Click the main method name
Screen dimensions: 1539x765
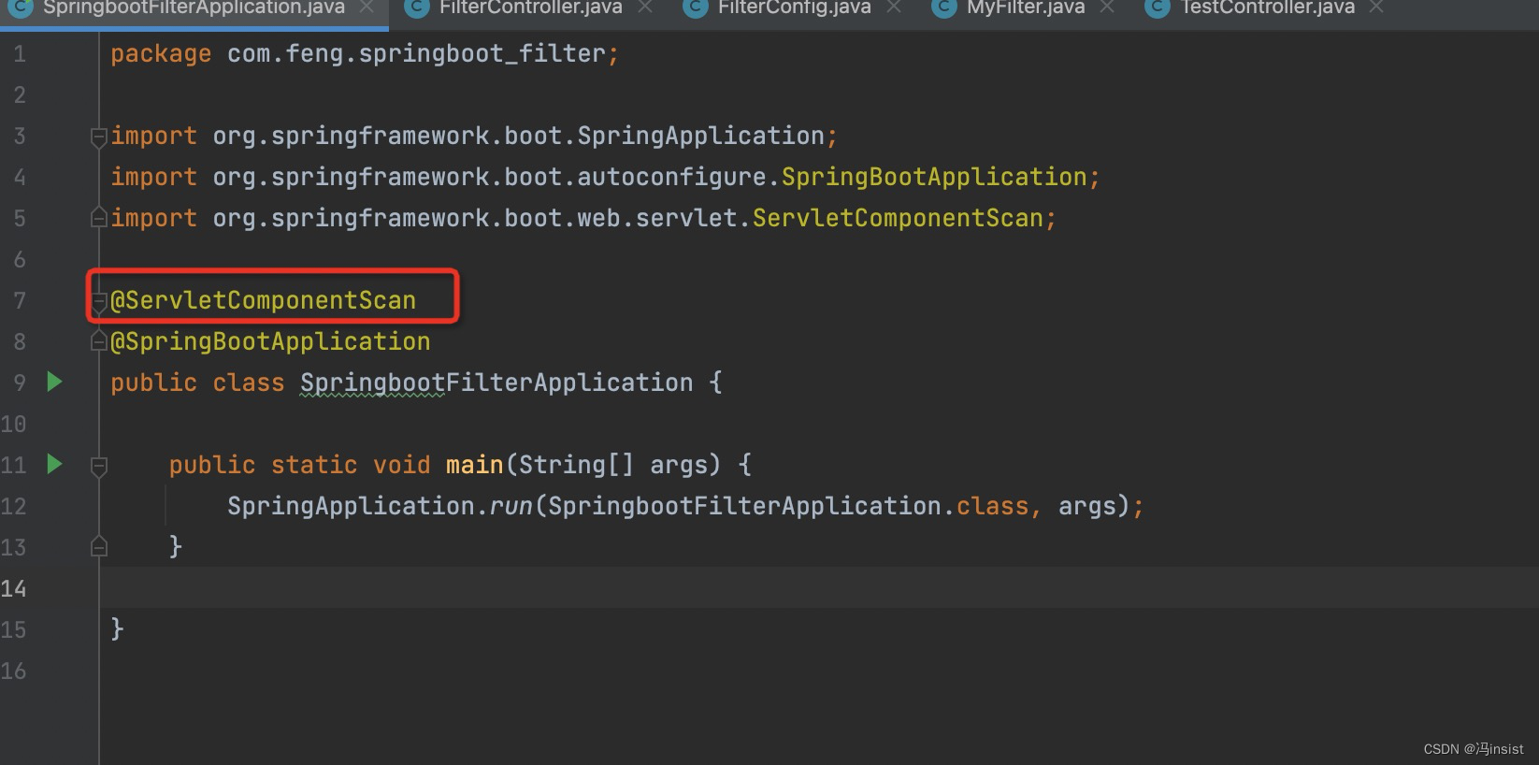[x=475, y=465]
